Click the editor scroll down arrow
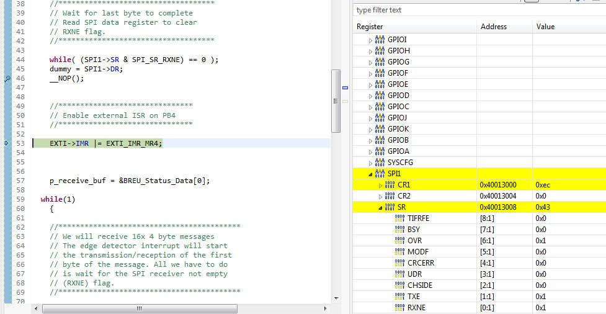 coord(336,298)
